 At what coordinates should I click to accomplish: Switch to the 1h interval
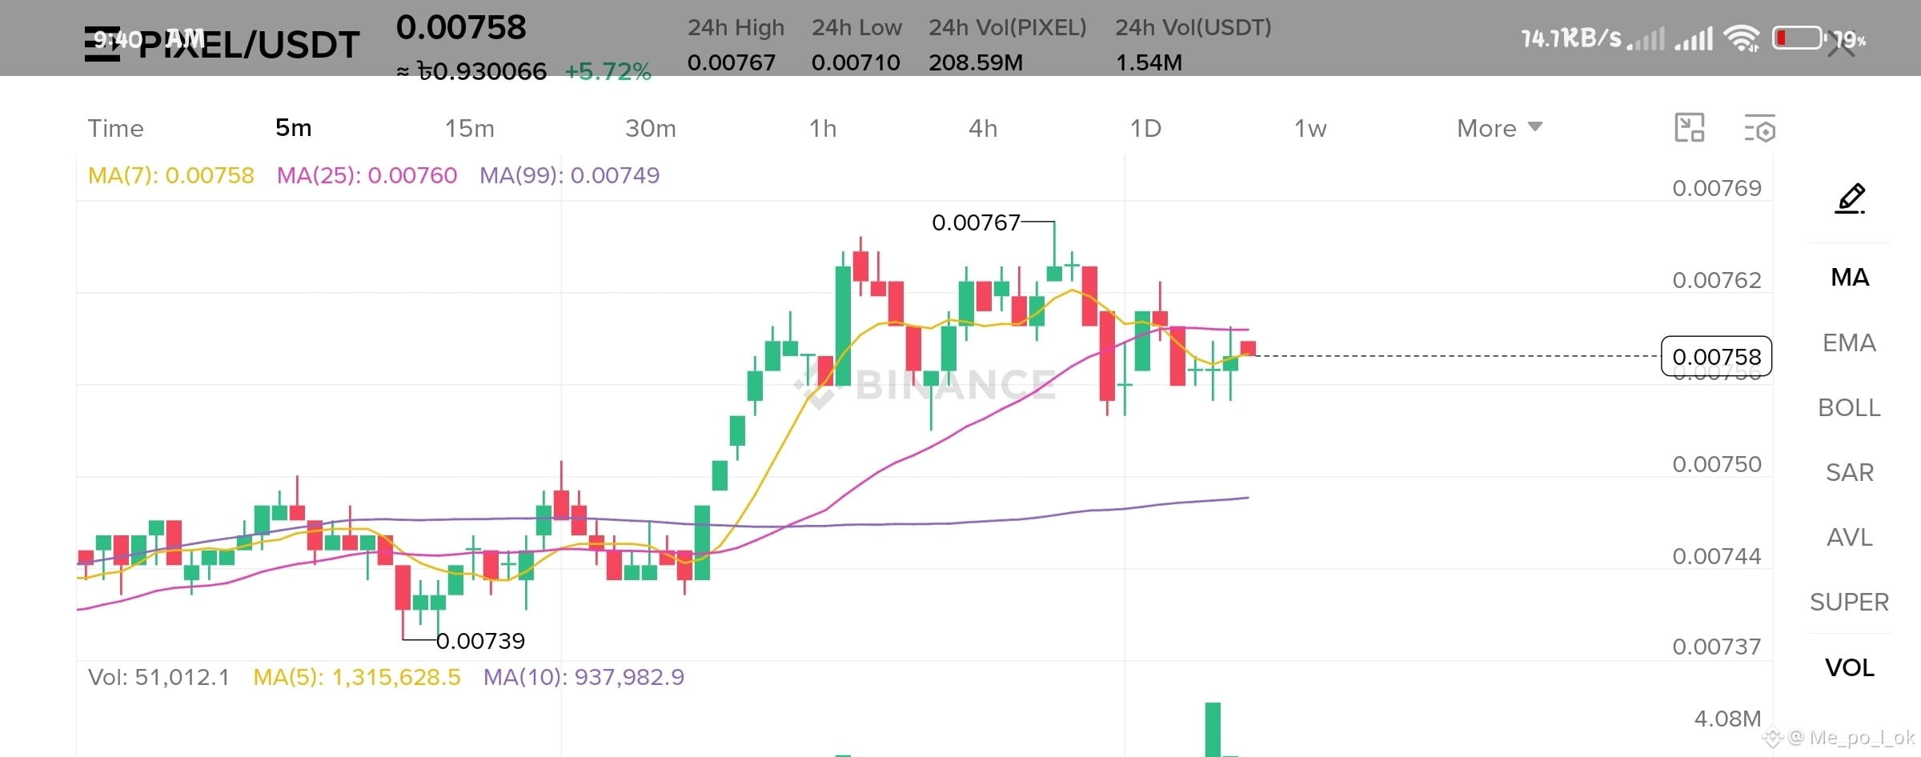823,128
